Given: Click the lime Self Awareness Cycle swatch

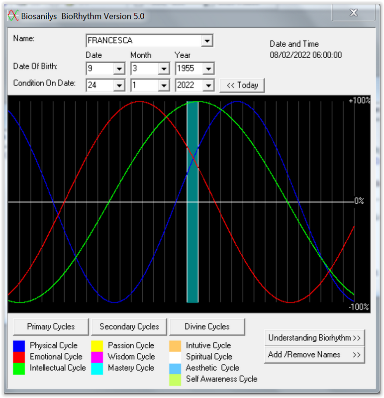Looking at the screenshot, I should (x=175, y=380).
